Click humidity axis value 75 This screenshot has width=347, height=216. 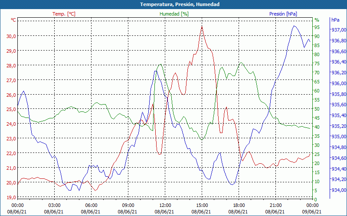317,64
